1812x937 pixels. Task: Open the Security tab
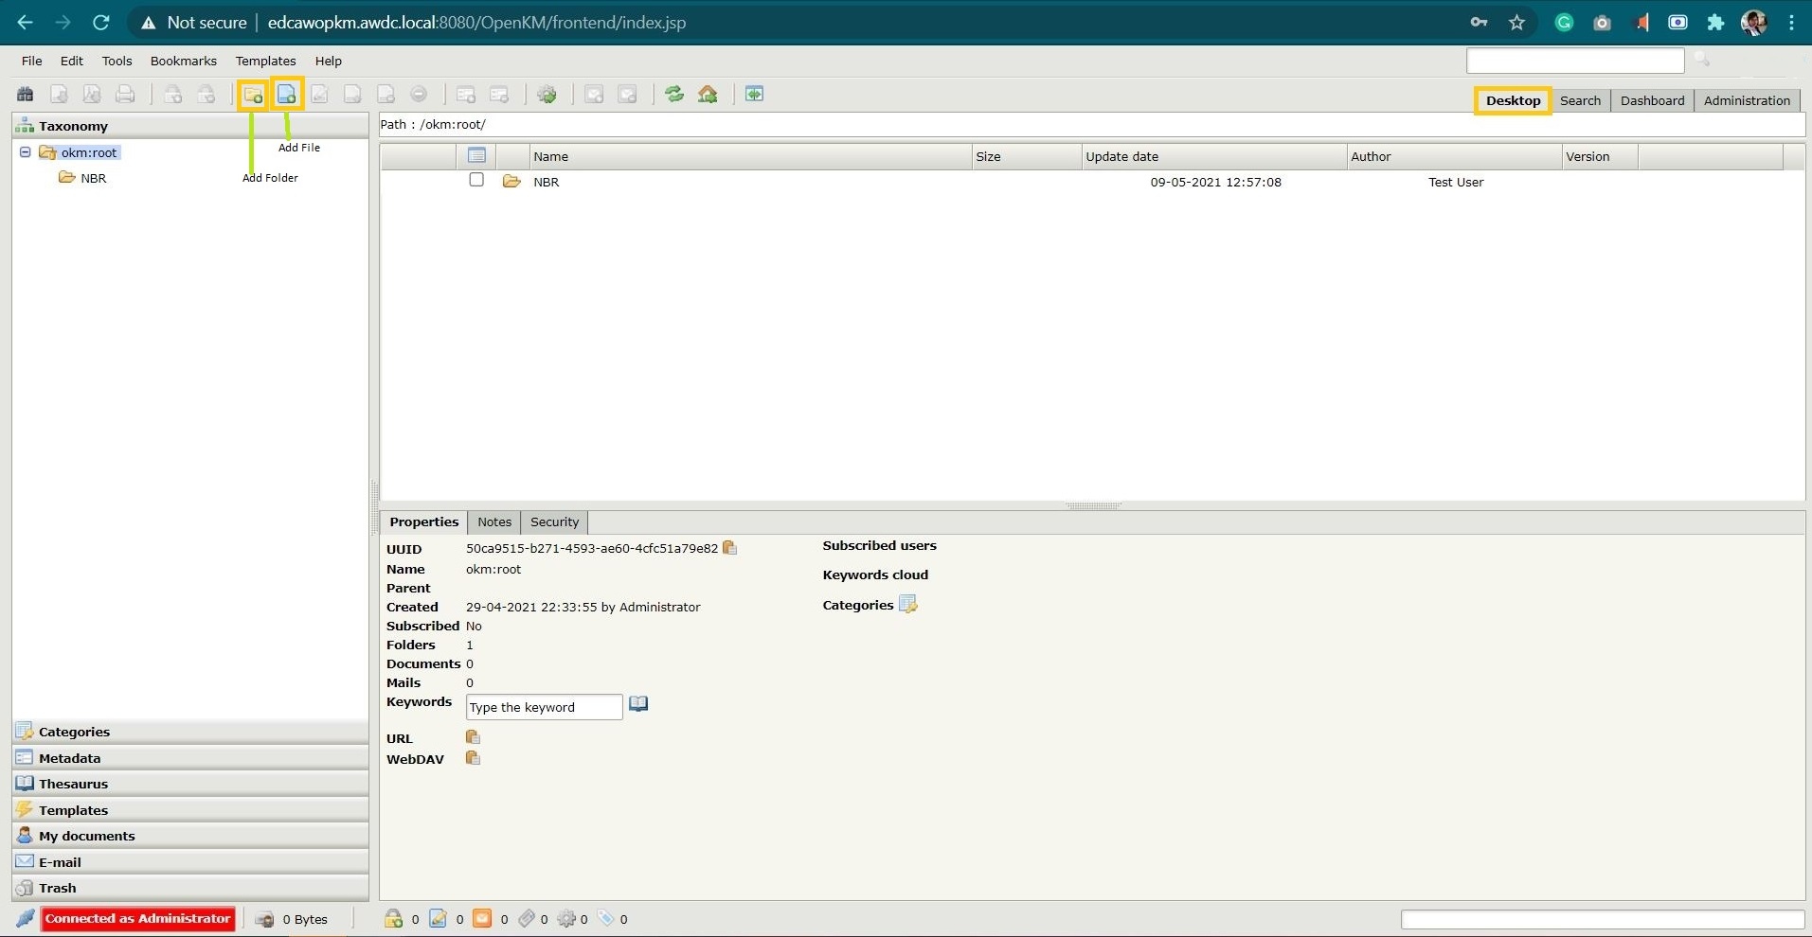(555, 522)
